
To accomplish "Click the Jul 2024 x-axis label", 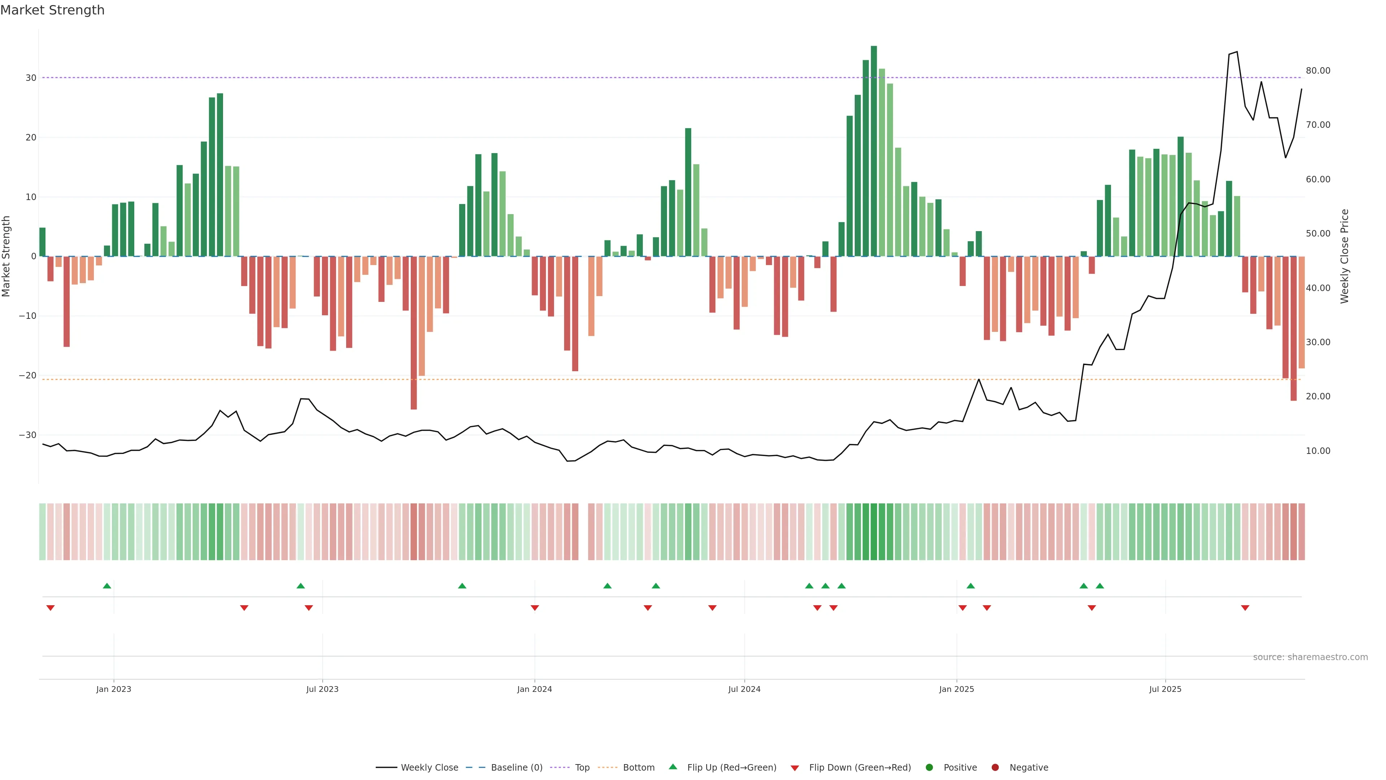I will (744, 689).
